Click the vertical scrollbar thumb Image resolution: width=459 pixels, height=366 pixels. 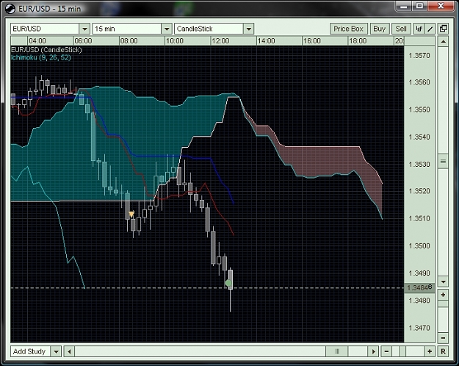pos(443,161)
